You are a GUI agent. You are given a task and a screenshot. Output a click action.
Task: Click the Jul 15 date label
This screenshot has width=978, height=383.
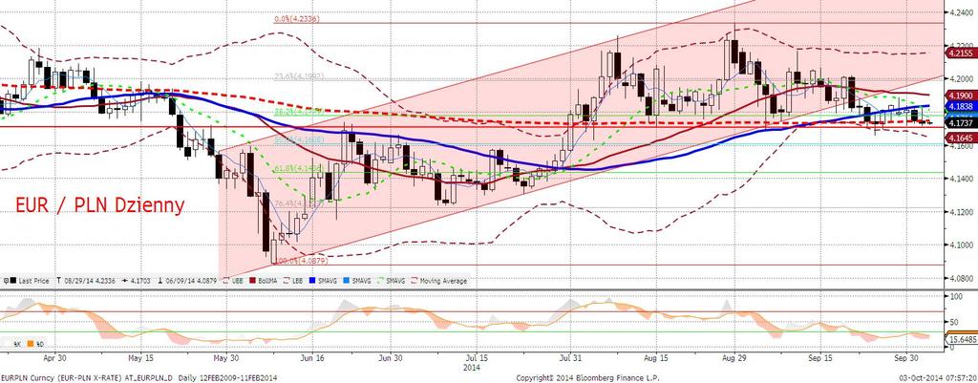point(478,357)
